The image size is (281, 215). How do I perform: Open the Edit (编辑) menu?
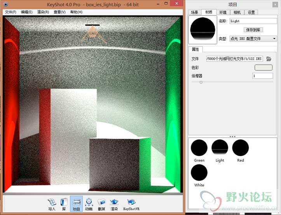pyautogui.click(x=26, y=12)
